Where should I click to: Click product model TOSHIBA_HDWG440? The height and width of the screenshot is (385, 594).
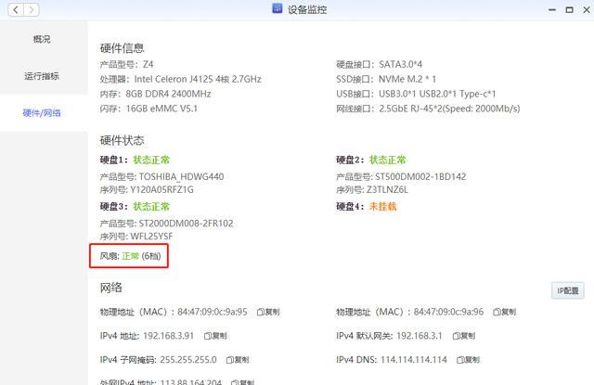tap(181, 177)
